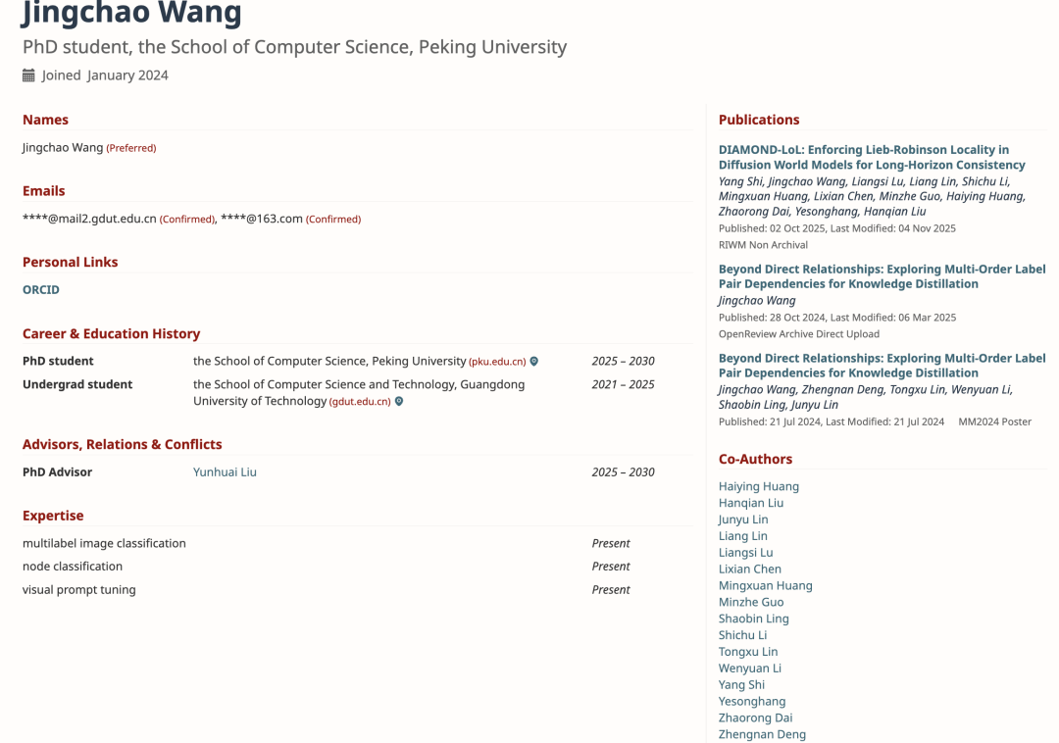Image resolution: width=1059 pixels, height=743 pixels.
Task: Click the calendar icon beside Joined January 2024
Action: (28, 74)
